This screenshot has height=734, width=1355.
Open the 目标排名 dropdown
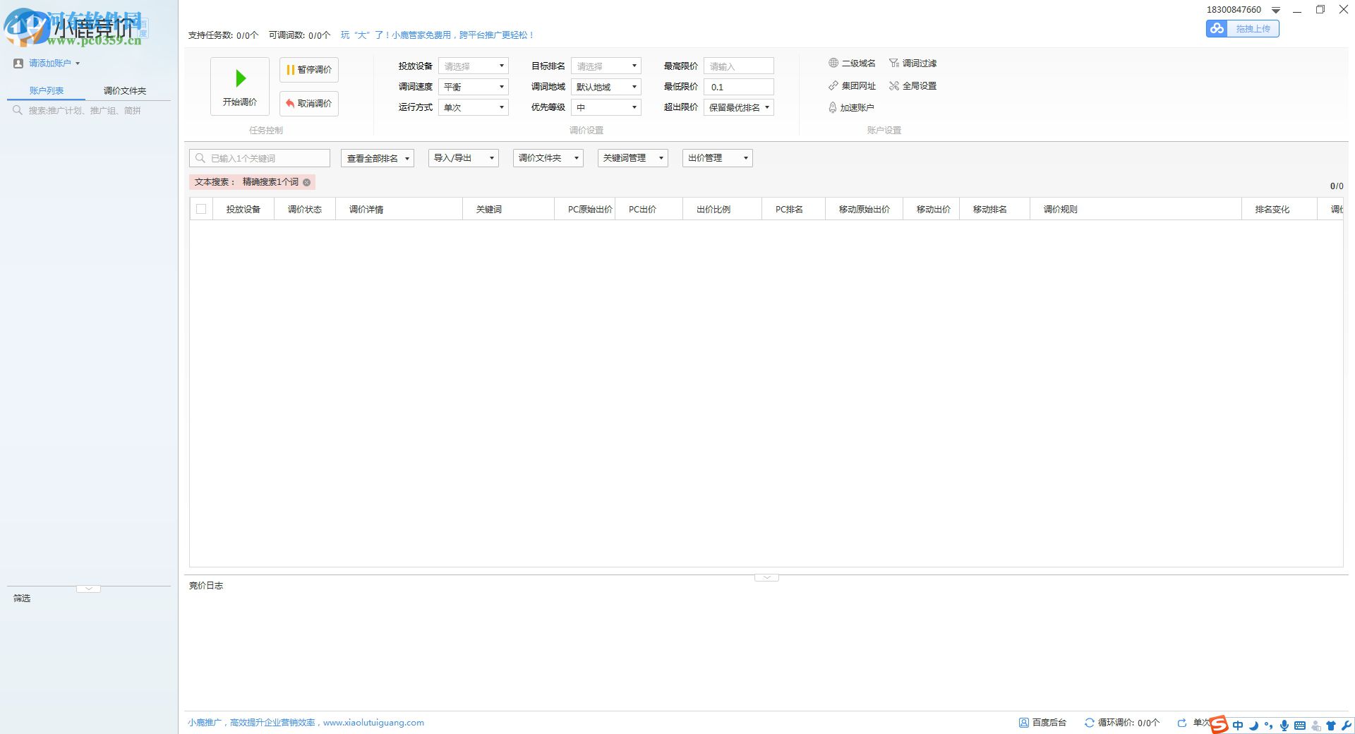coord(606,66)
